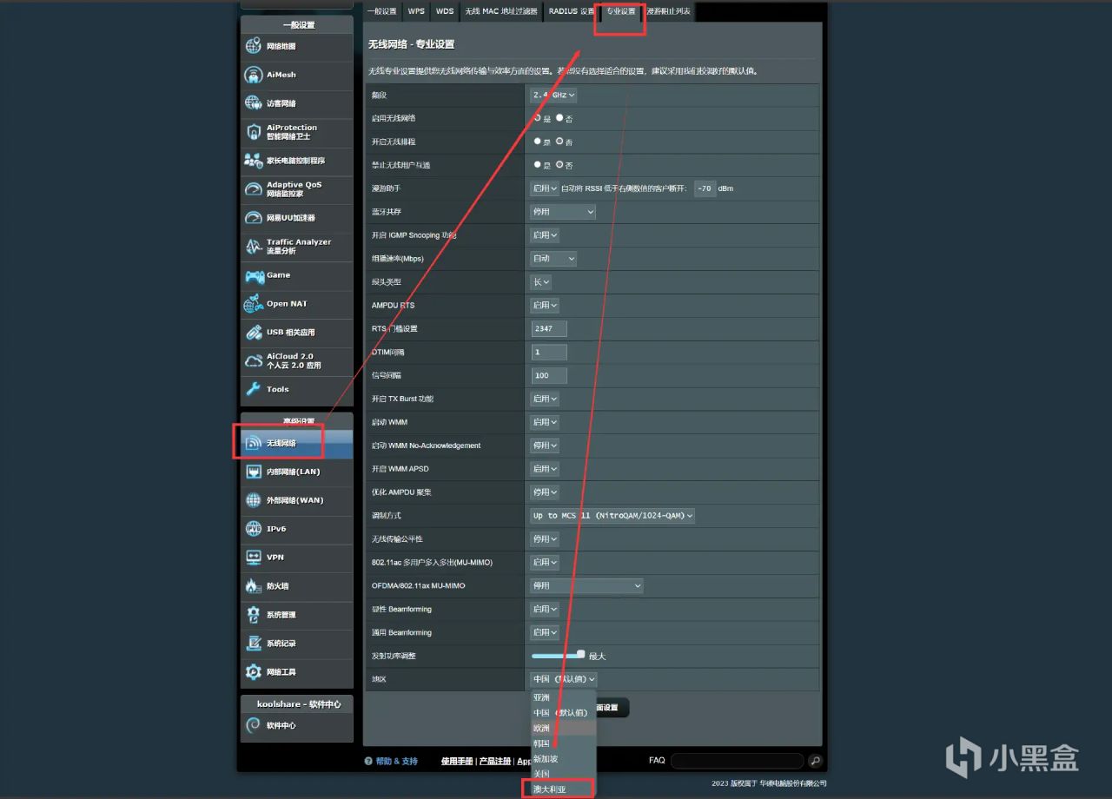This screenshot has height=799, width=1112.
Task: Open the TX Burst dropdown
Action: (x=545, y=399)
